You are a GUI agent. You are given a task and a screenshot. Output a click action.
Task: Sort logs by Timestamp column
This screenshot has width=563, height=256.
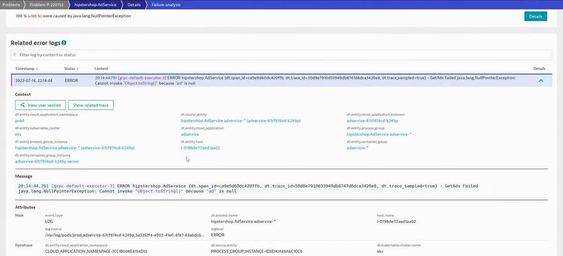[26, 69]
